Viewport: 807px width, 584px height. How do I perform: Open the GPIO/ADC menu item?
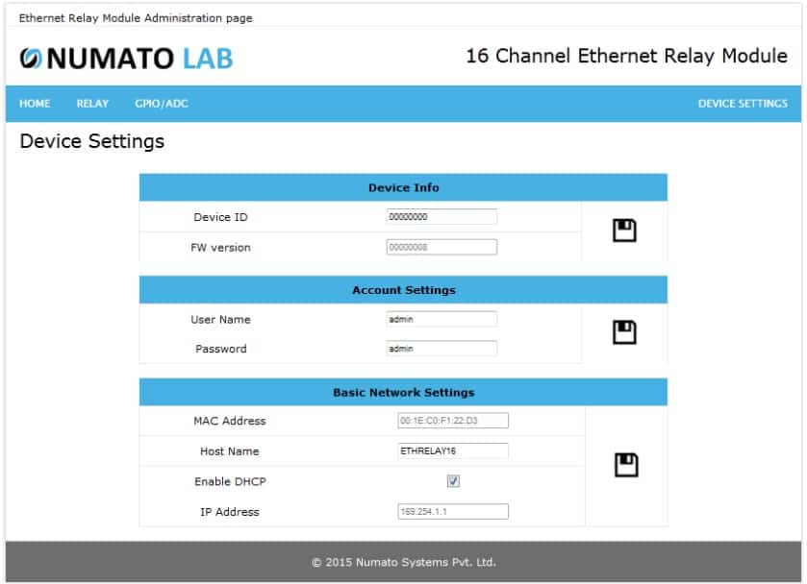tap(162, 104)
